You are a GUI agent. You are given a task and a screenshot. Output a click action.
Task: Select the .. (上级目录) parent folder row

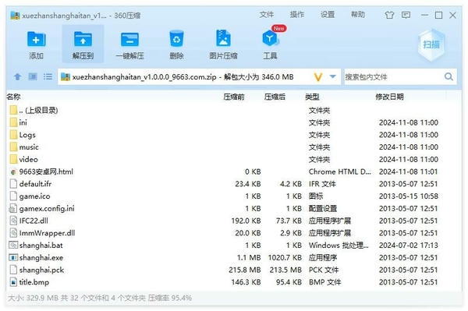click(x=234, y=111)
